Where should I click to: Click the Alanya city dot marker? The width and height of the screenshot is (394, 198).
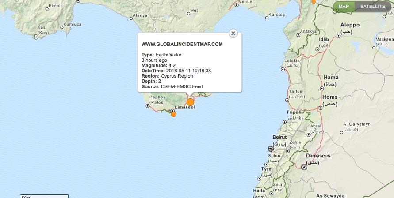pyautogui.click(x=131, y=19)
